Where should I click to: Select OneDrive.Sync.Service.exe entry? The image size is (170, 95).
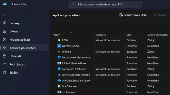[x=76, y=80]
